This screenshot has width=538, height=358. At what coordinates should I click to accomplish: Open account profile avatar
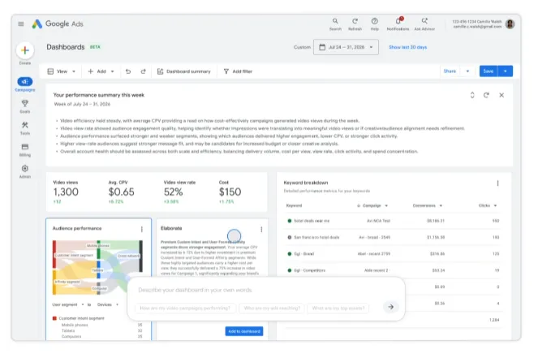pos(510,24)
